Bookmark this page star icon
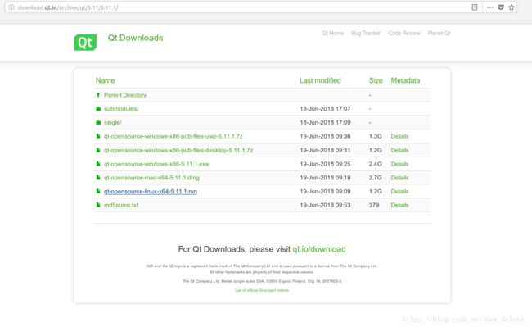The height and width of the screenshot is (327, 532). pos(512,7)
